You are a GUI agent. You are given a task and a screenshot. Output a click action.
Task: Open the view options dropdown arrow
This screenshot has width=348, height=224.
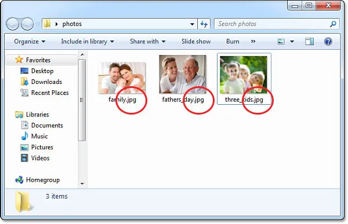pos(292,42)
